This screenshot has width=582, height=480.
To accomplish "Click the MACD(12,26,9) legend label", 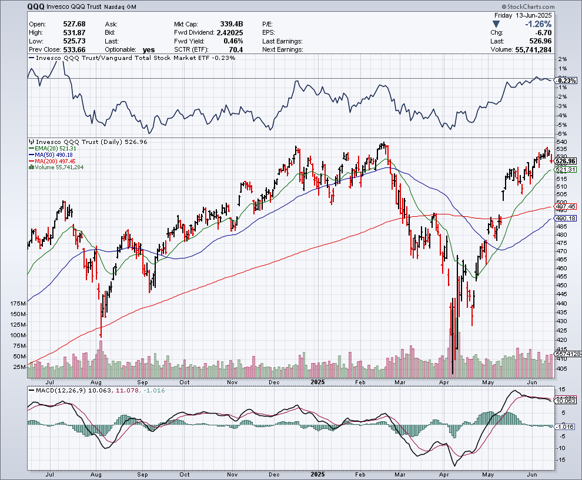I will (58, 391).
